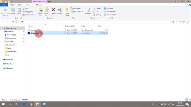Image resolution: width=191 pixels, height=107 pixels.
Task: Click Paste shortcut command
Action: tap(29, 15)
